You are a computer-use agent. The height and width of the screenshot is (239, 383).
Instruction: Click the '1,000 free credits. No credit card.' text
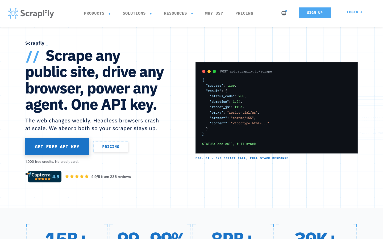[52, 161]
